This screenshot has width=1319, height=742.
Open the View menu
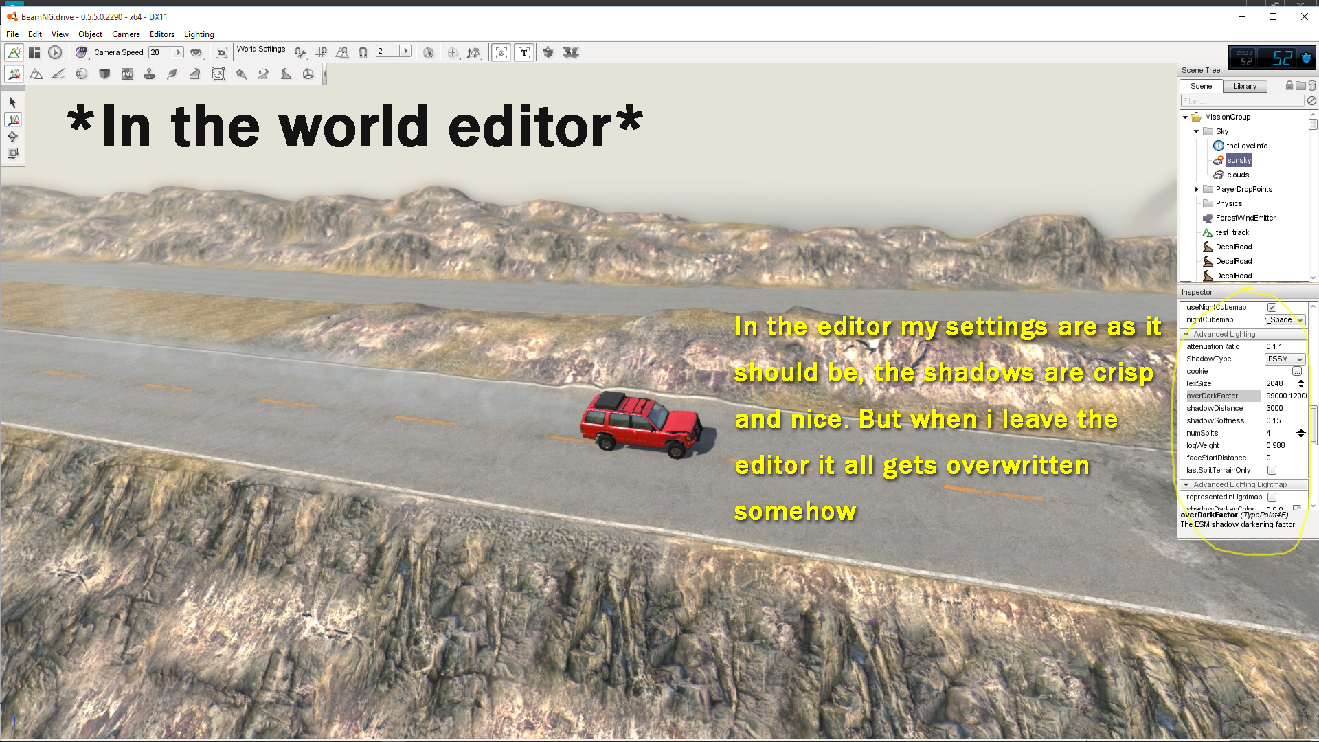click(x=60, y=34)
